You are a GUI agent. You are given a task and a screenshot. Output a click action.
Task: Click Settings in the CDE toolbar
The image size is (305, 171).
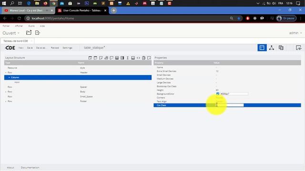pyautogui.click(x=67, y=47)
